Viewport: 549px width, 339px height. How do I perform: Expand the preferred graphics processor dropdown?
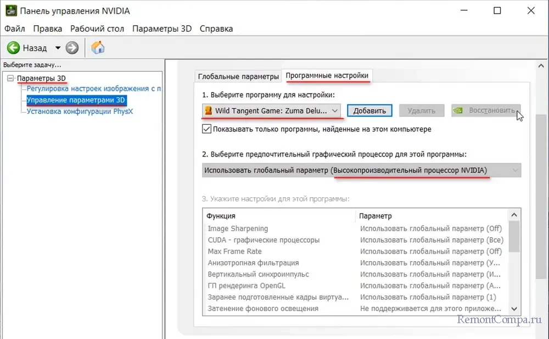(x=361, y=170)
